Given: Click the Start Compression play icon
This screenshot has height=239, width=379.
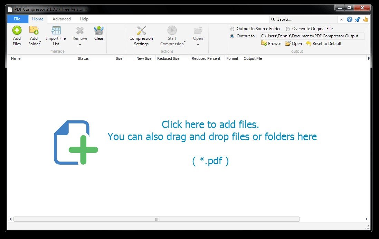Looking at the screenshot, I should pos(172,30).
